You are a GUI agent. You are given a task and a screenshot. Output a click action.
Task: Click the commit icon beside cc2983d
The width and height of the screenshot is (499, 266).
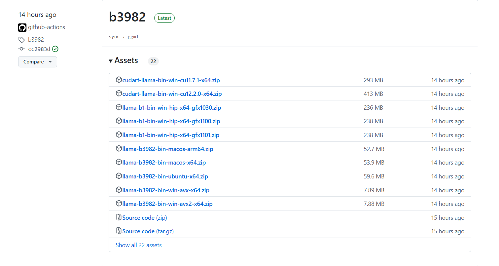point(21,49)
